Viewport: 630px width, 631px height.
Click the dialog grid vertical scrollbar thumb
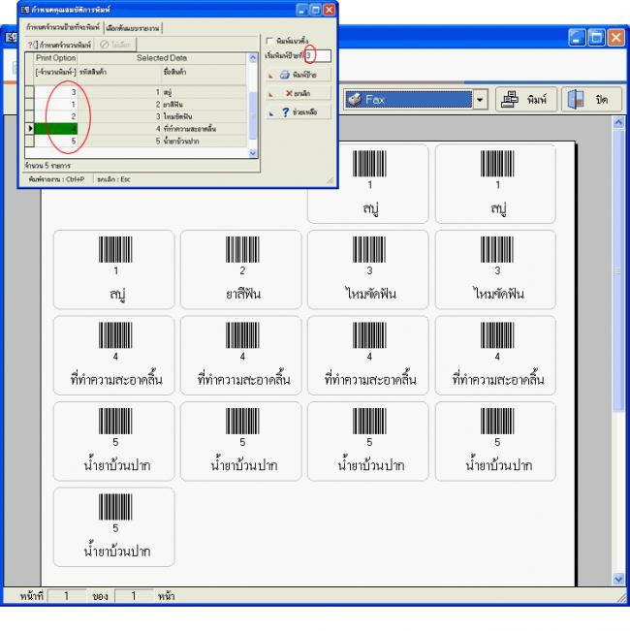[x=253, y=115]
